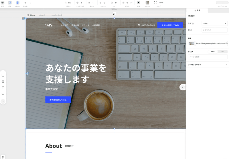Expand the アクセシビリティ section
229x159 pixels.
[207, 65]
